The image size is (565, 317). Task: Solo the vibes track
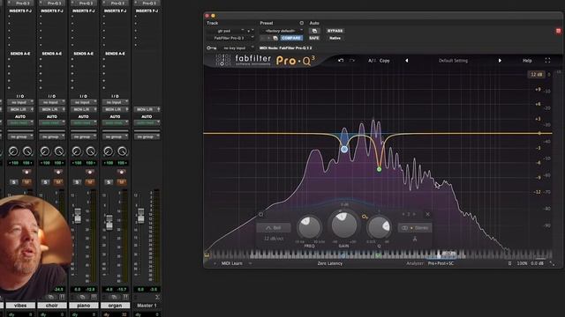coord(14,182)
